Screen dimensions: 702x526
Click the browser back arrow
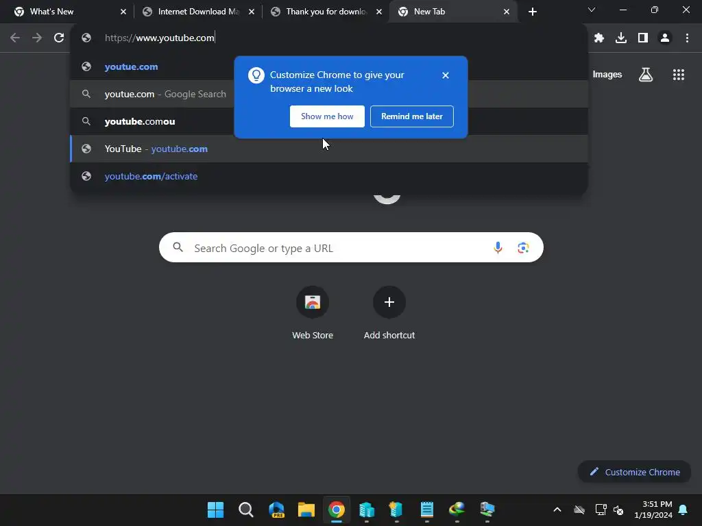15,38
